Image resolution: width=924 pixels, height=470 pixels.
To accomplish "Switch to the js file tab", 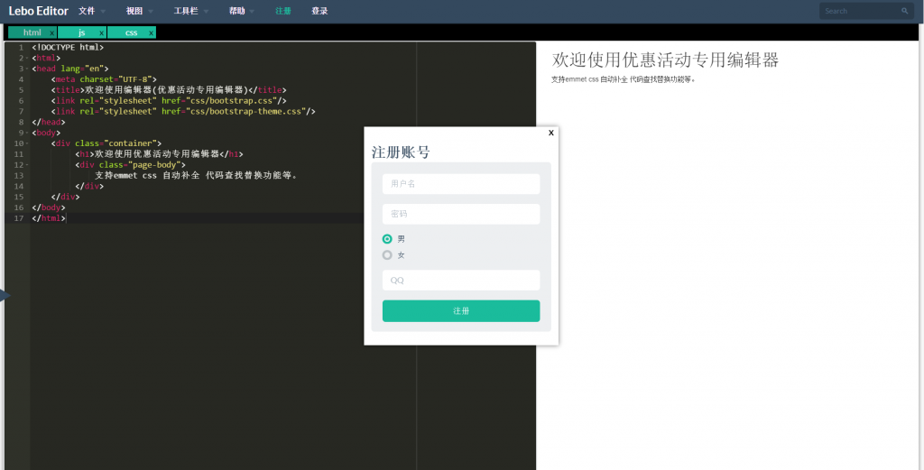I will click(81, 32).
